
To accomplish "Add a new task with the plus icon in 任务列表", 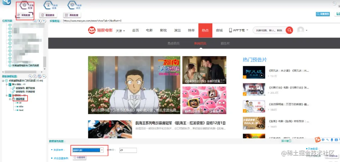I will pyautogui.click(x=39, y=21).
